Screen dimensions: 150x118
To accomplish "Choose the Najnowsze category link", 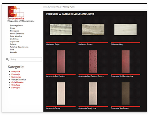I will coord(16,77).
